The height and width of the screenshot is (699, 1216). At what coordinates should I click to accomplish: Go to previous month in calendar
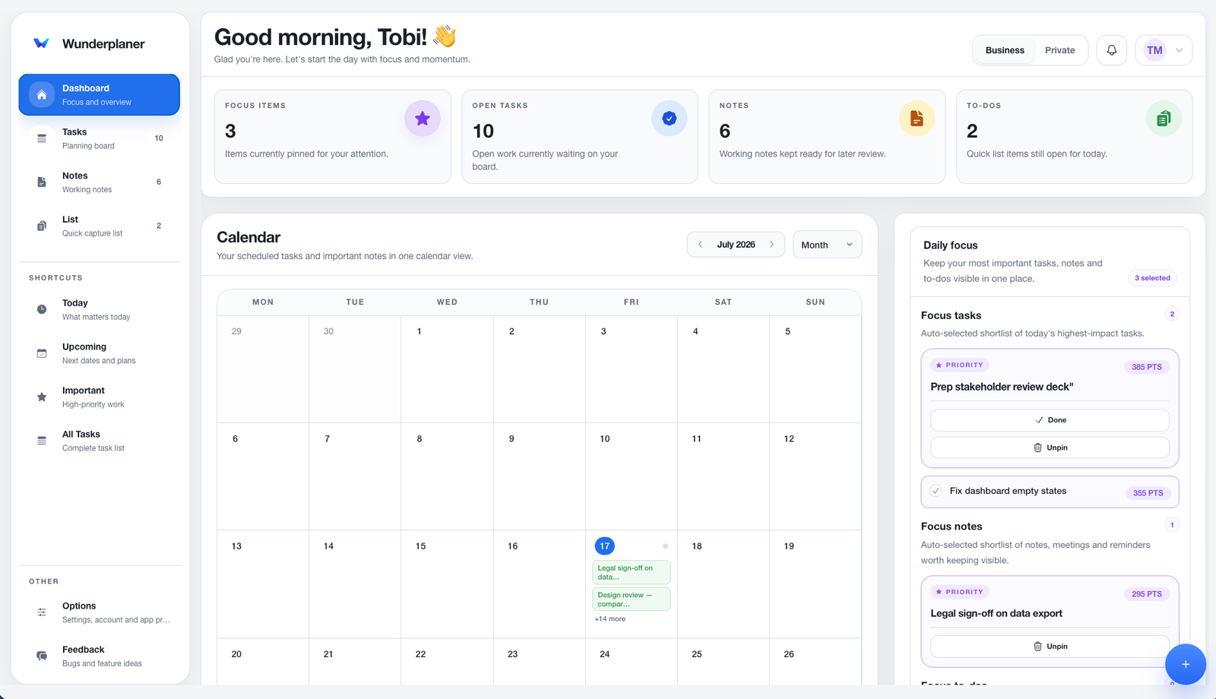[x=700, y=245]
